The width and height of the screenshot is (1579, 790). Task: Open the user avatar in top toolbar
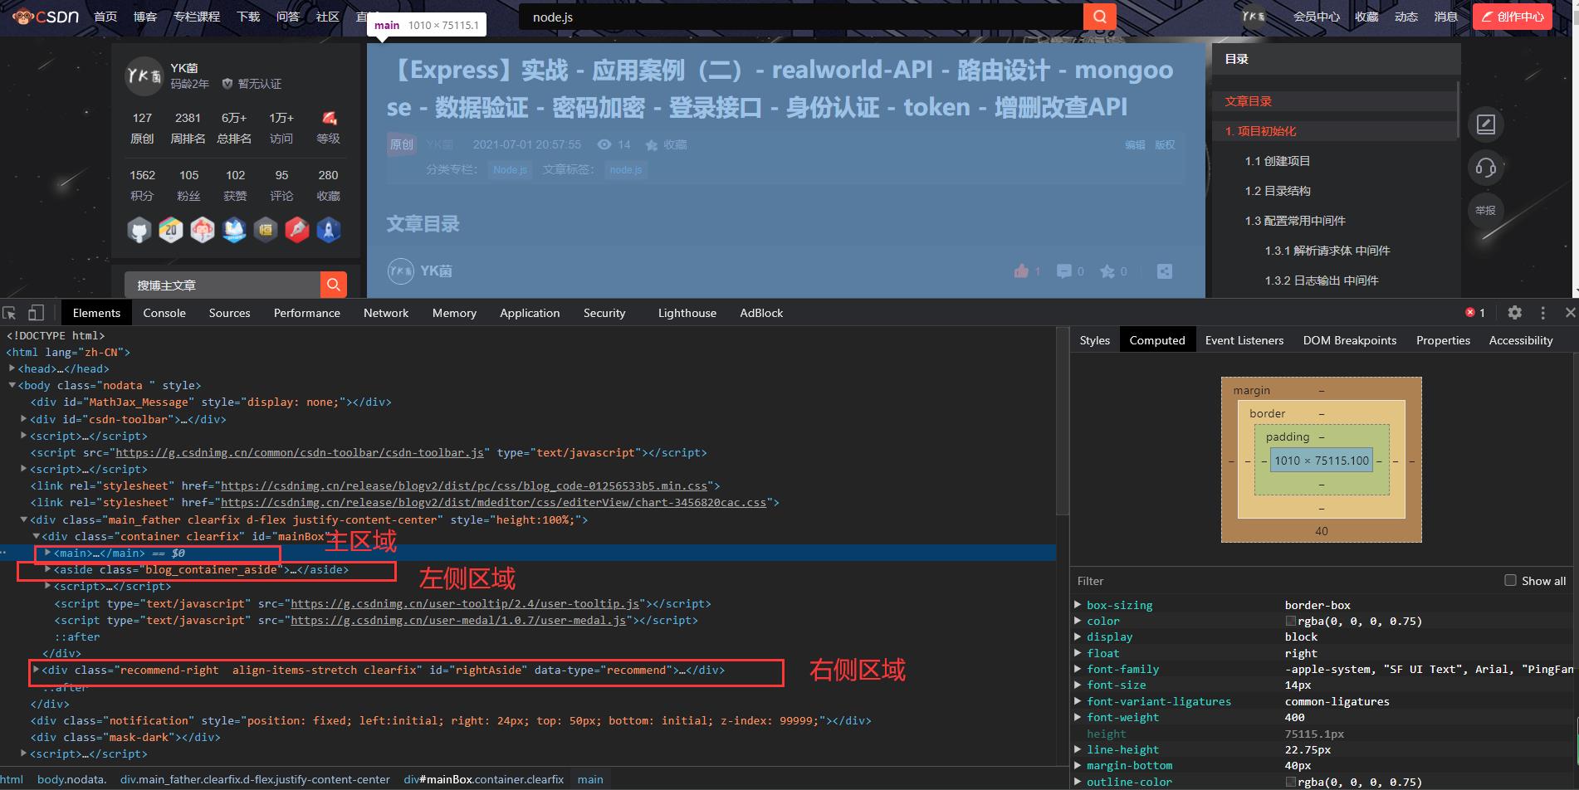coord(1254,17)
